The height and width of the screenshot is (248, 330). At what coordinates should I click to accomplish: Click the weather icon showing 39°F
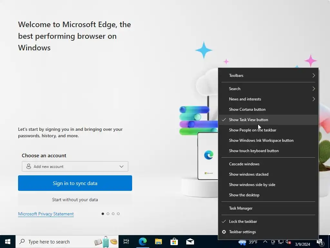pyautogui.click(x=242, y=242)
